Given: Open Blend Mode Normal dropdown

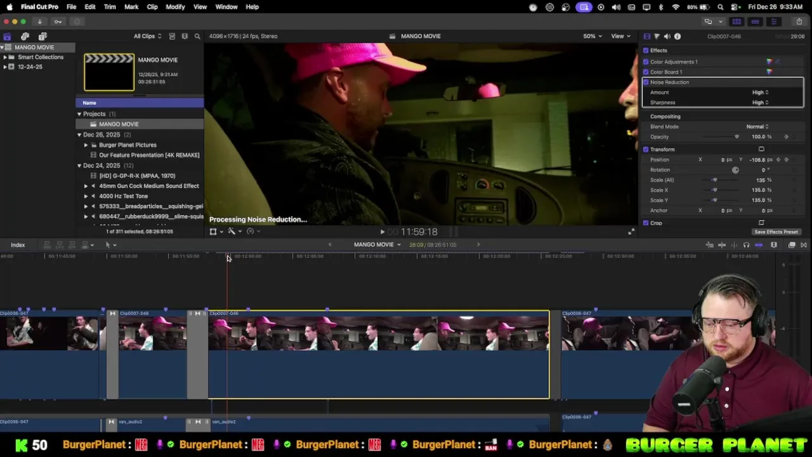Looking at the screenshot, I should (x=757, y=126).
